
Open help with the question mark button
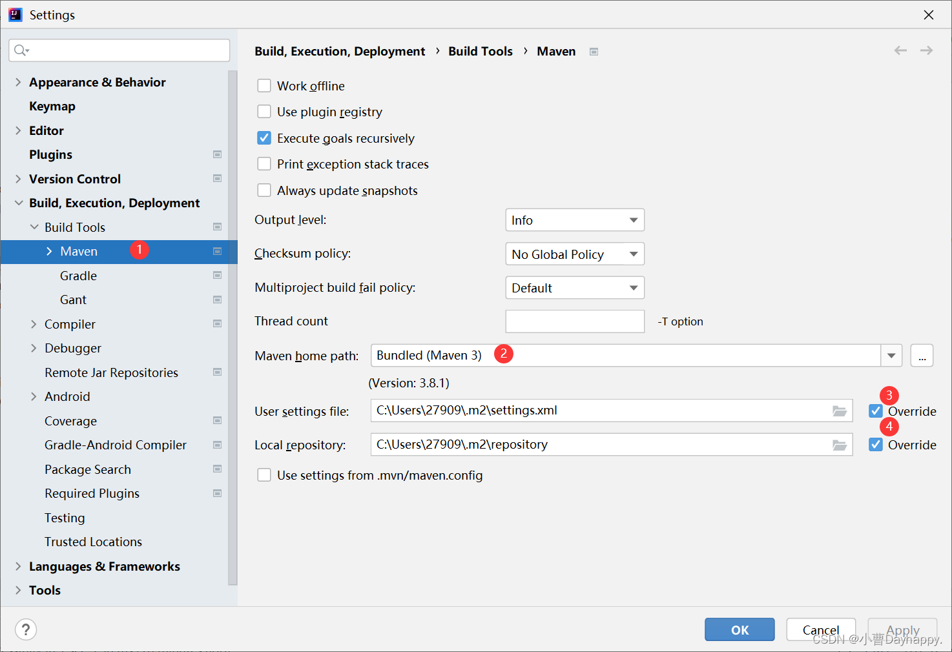(26, 629)
